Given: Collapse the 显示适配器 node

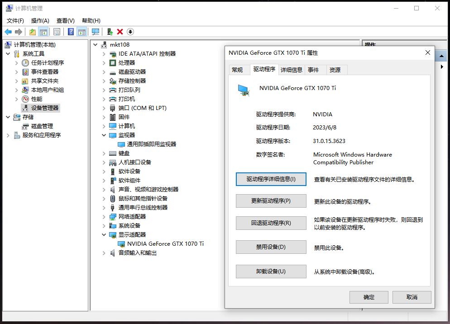Looking at the screenshot, I should point(104,235).
